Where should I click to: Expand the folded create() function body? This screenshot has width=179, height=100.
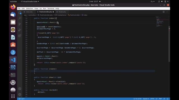coord(29,71)
